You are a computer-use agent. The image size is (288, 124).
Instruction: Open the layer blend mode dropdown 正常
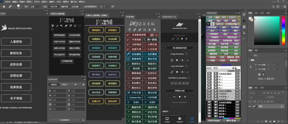pyautogui.click(x=257, y=97)
